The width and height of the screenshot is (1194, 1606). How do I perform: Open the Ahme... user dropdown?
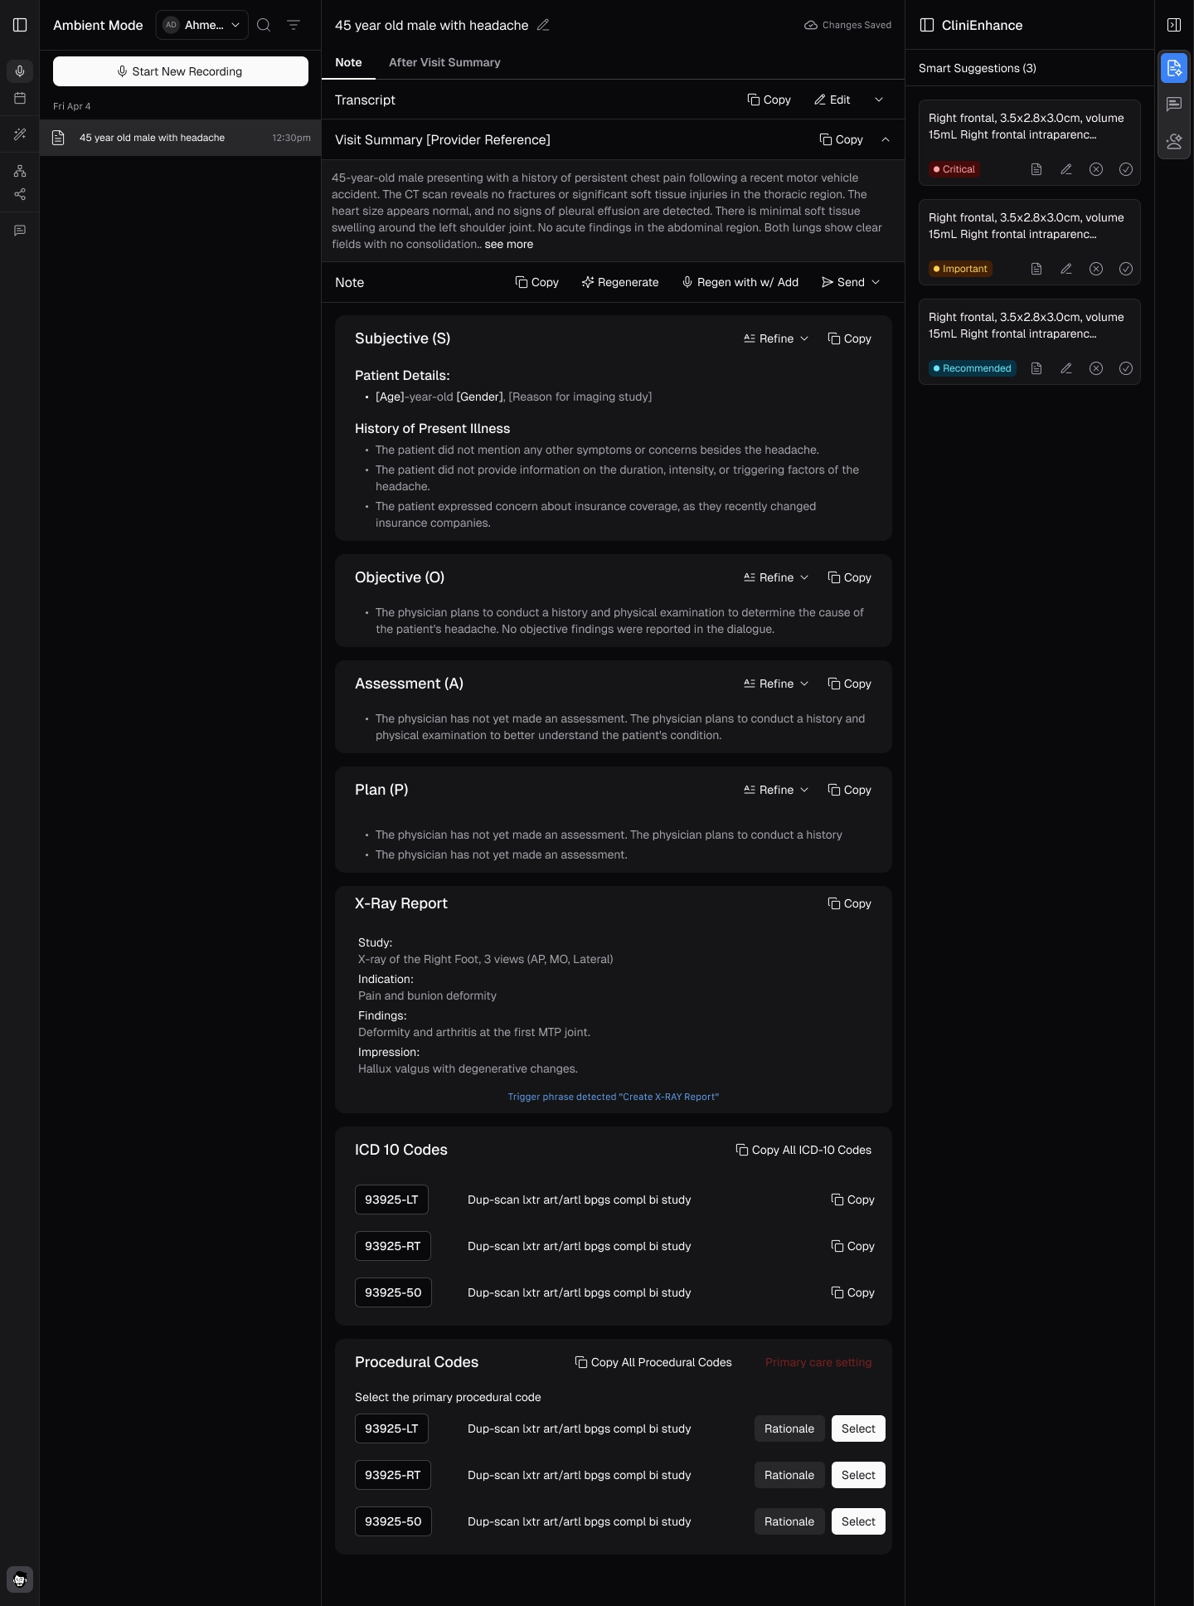[201, 25]
